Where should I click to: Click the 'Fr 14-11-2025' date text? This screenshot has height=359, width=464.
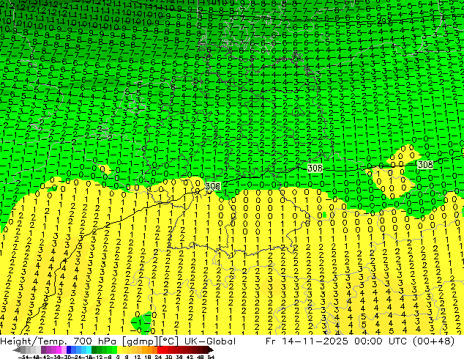(307, 341)
